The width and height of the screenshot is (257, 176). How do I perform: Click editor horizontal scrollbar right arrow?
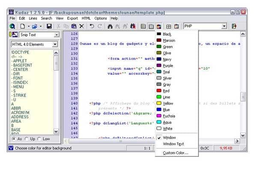pos(237,141)
